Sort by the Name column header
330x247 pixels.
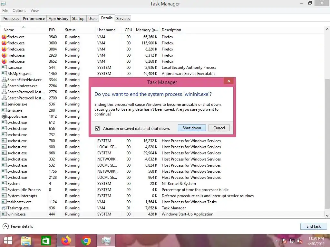coord(23,30)
